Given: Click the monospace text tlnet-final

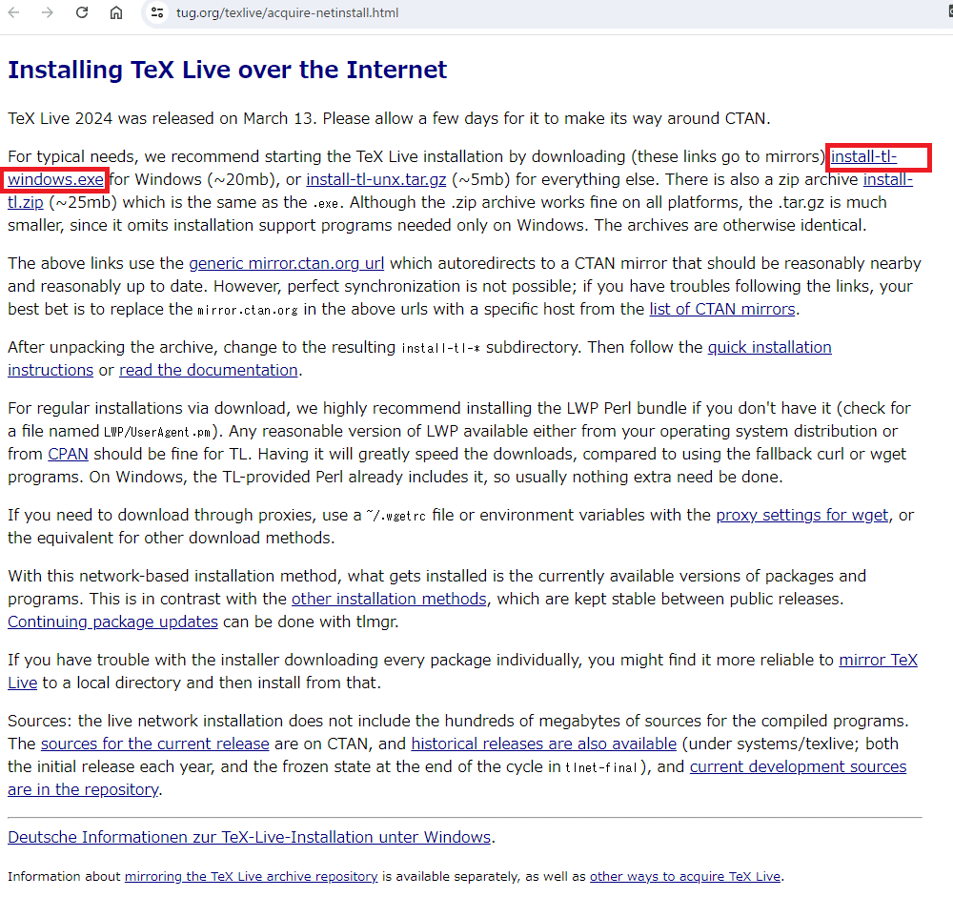Looking at the screenshot, I should pyautogui.click(x=601, y=768).
